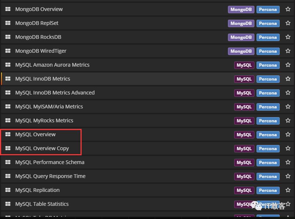Image resolution: width=295 pixels, height=219 pixels.
Task: Star the MySQL Overview dashboard
Action: pyautogui.click(x=288, y=134)
